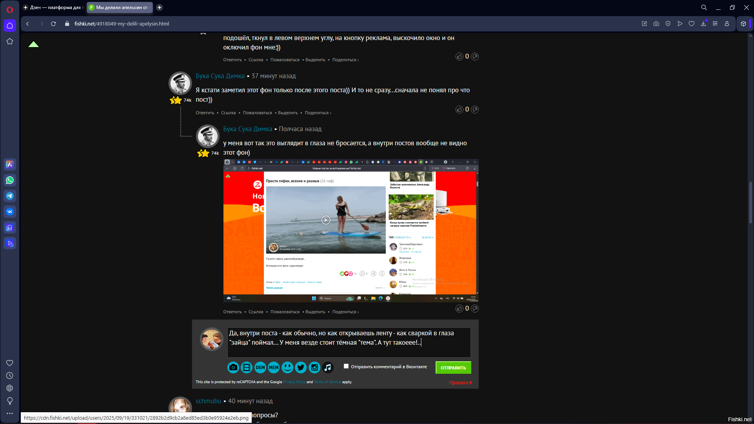Image resolution: width=754 pixels, height=424 pixels.
Task: Like the comment with screenshot attachment
Action: (x=459, y=309)
